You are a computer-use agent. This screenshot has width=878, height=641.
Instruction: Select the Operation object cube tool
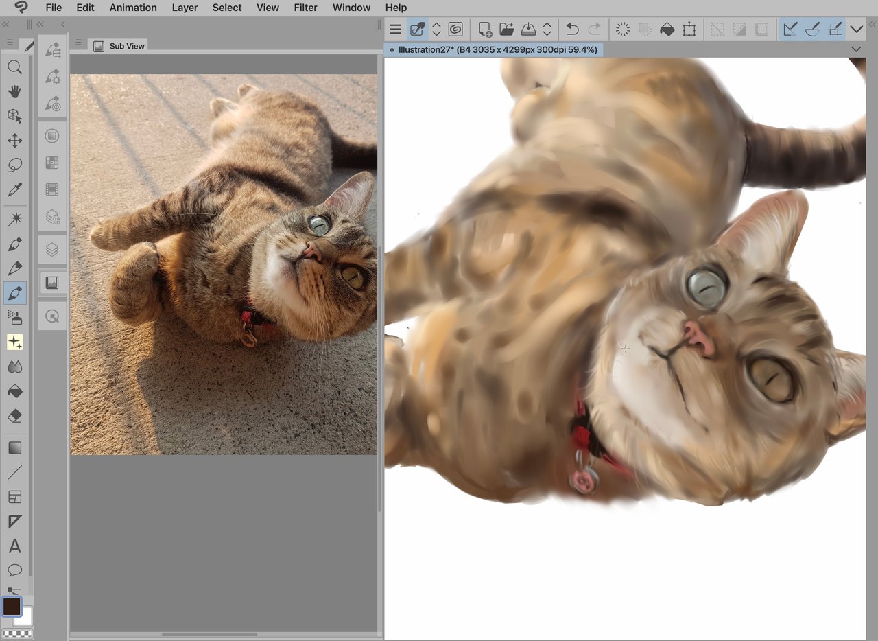[14, 116]
